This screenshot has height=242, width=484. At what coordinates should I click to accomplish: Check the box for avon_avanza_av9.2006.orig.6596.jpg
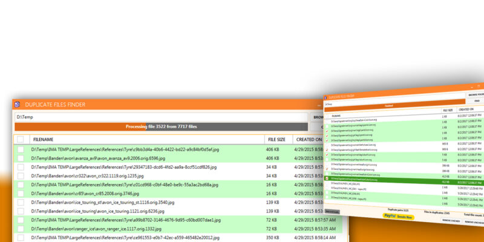(x=21, y=159)
